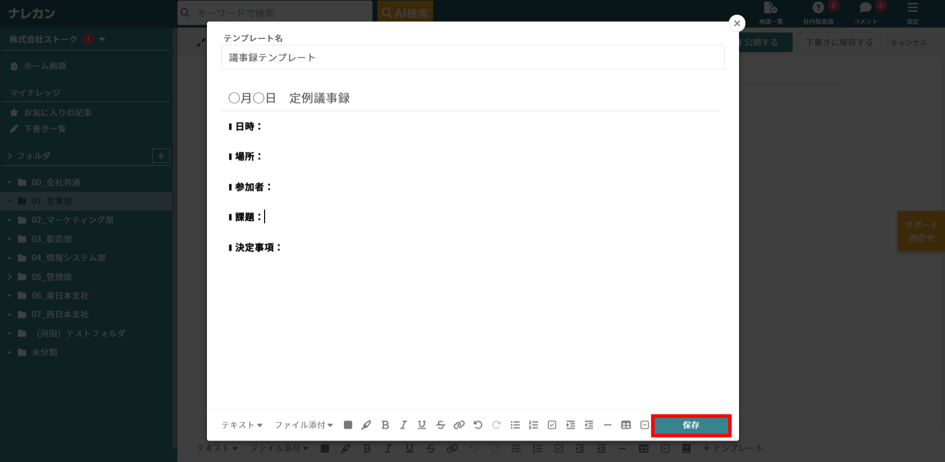
Task: Decrease indent in dialog toolbar
Action: pyautogui.click(x=589, y=425)
